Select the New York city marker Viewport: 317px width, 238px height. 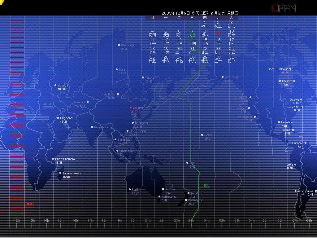tap(302, 107)
